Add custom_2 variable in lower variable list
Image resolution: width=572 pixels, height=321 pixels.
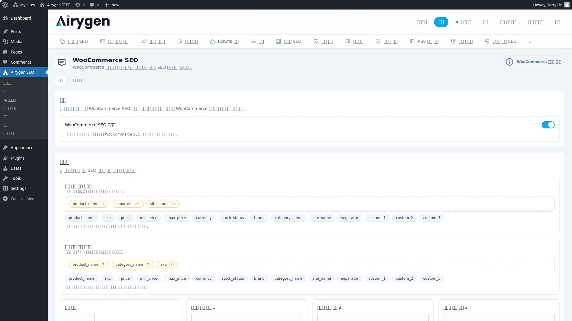[404, 278]
